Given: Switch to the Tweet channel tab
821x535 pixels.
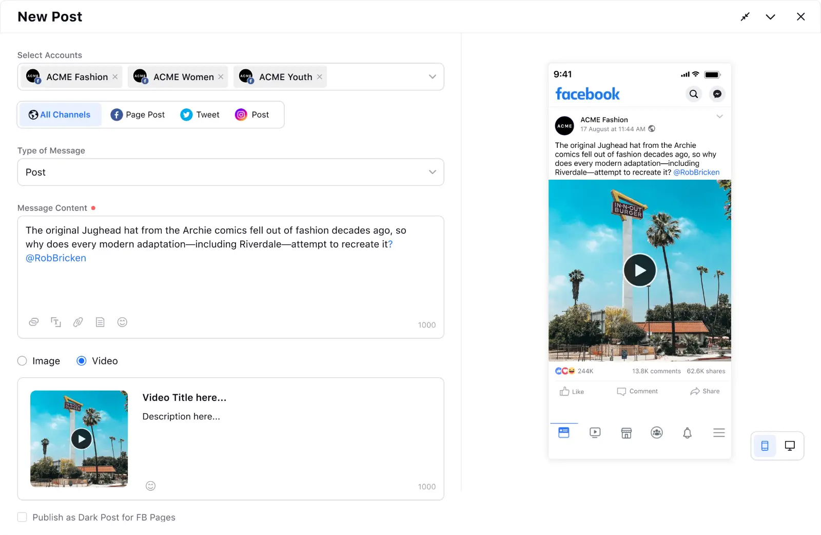Looking at the screenshot, I should click(x=200, y=114).
